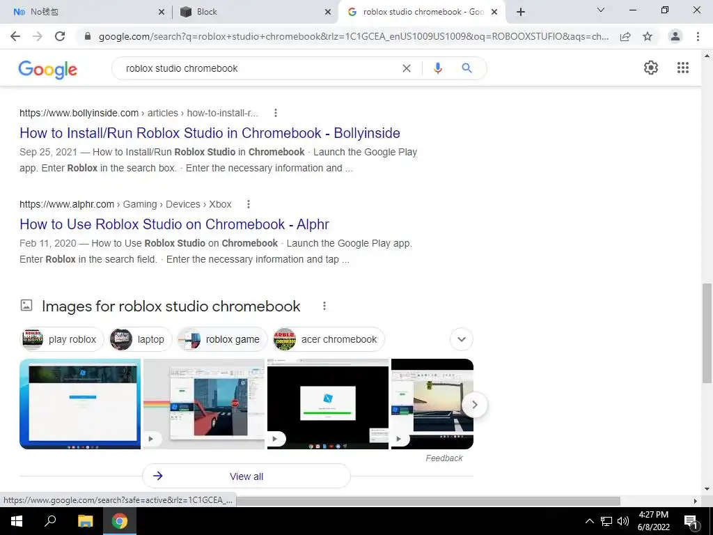Screen dimensions: 713x535
Task: Send Feedback on image results
Action: [x=444, y=458]
